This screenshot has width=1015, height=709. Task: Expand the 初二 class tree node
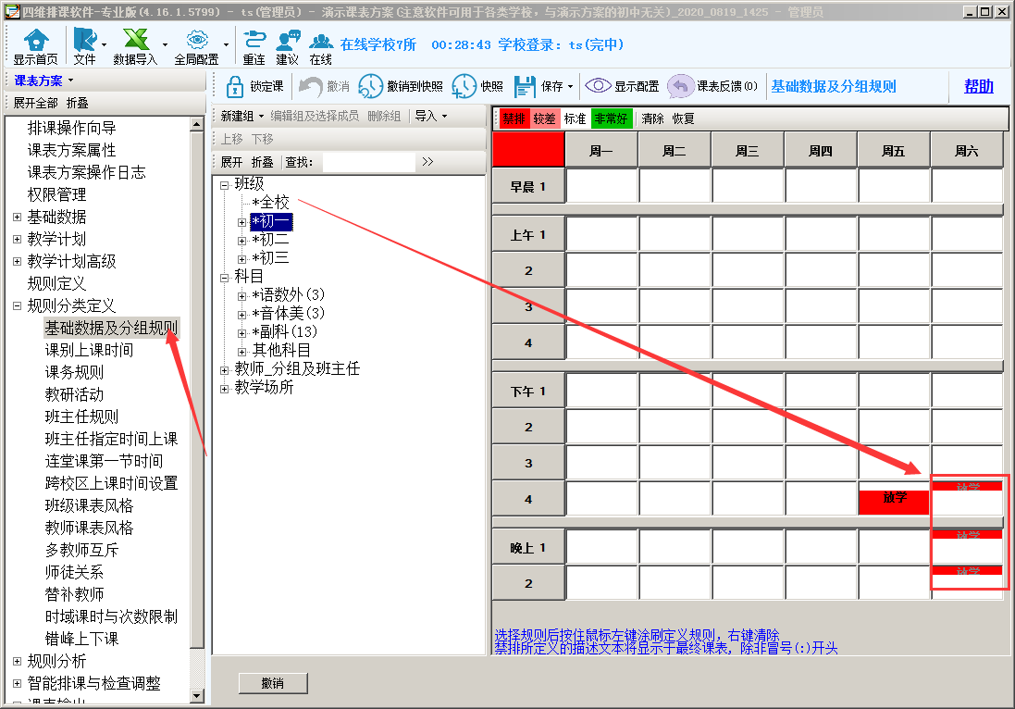(242, 240)
